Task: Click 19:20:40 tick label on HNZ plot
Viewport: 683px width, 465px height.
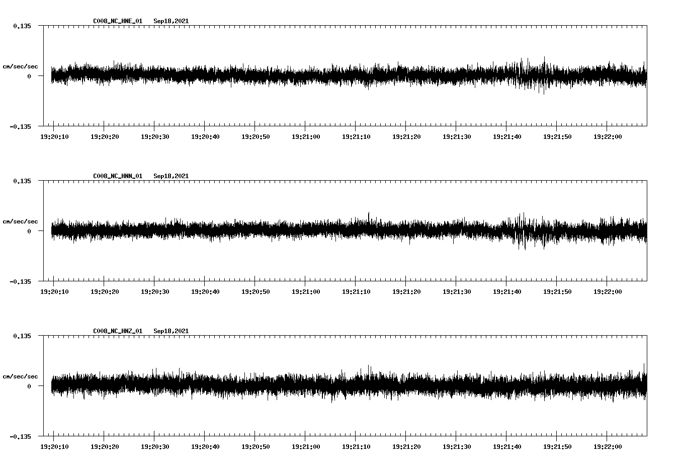Action: (x=205, y=447)
